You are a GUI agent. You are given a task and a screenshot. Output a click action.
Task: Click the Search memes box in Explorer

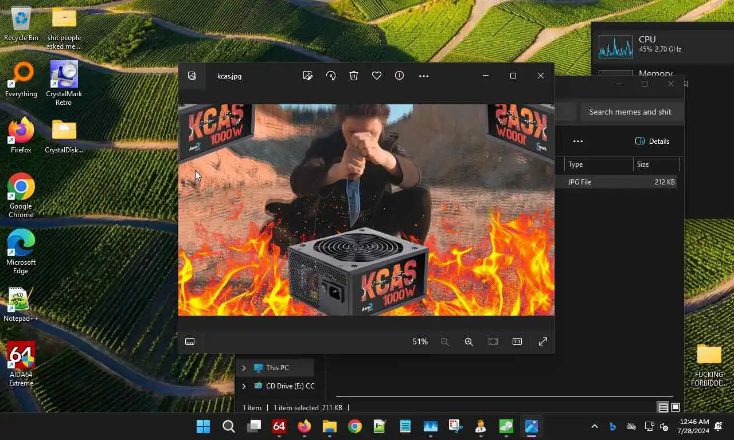[x=633, y=112]
